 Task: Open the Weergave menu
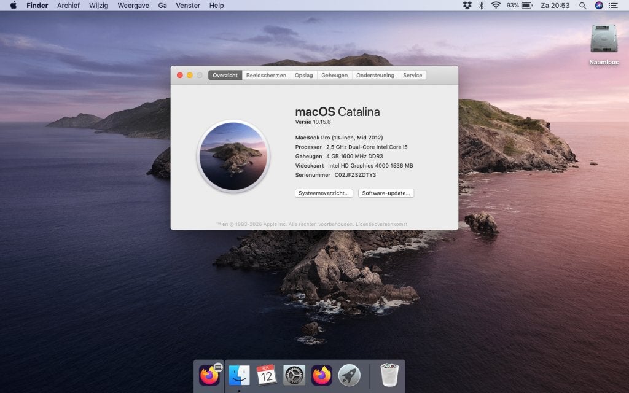(x=133, y=5)
